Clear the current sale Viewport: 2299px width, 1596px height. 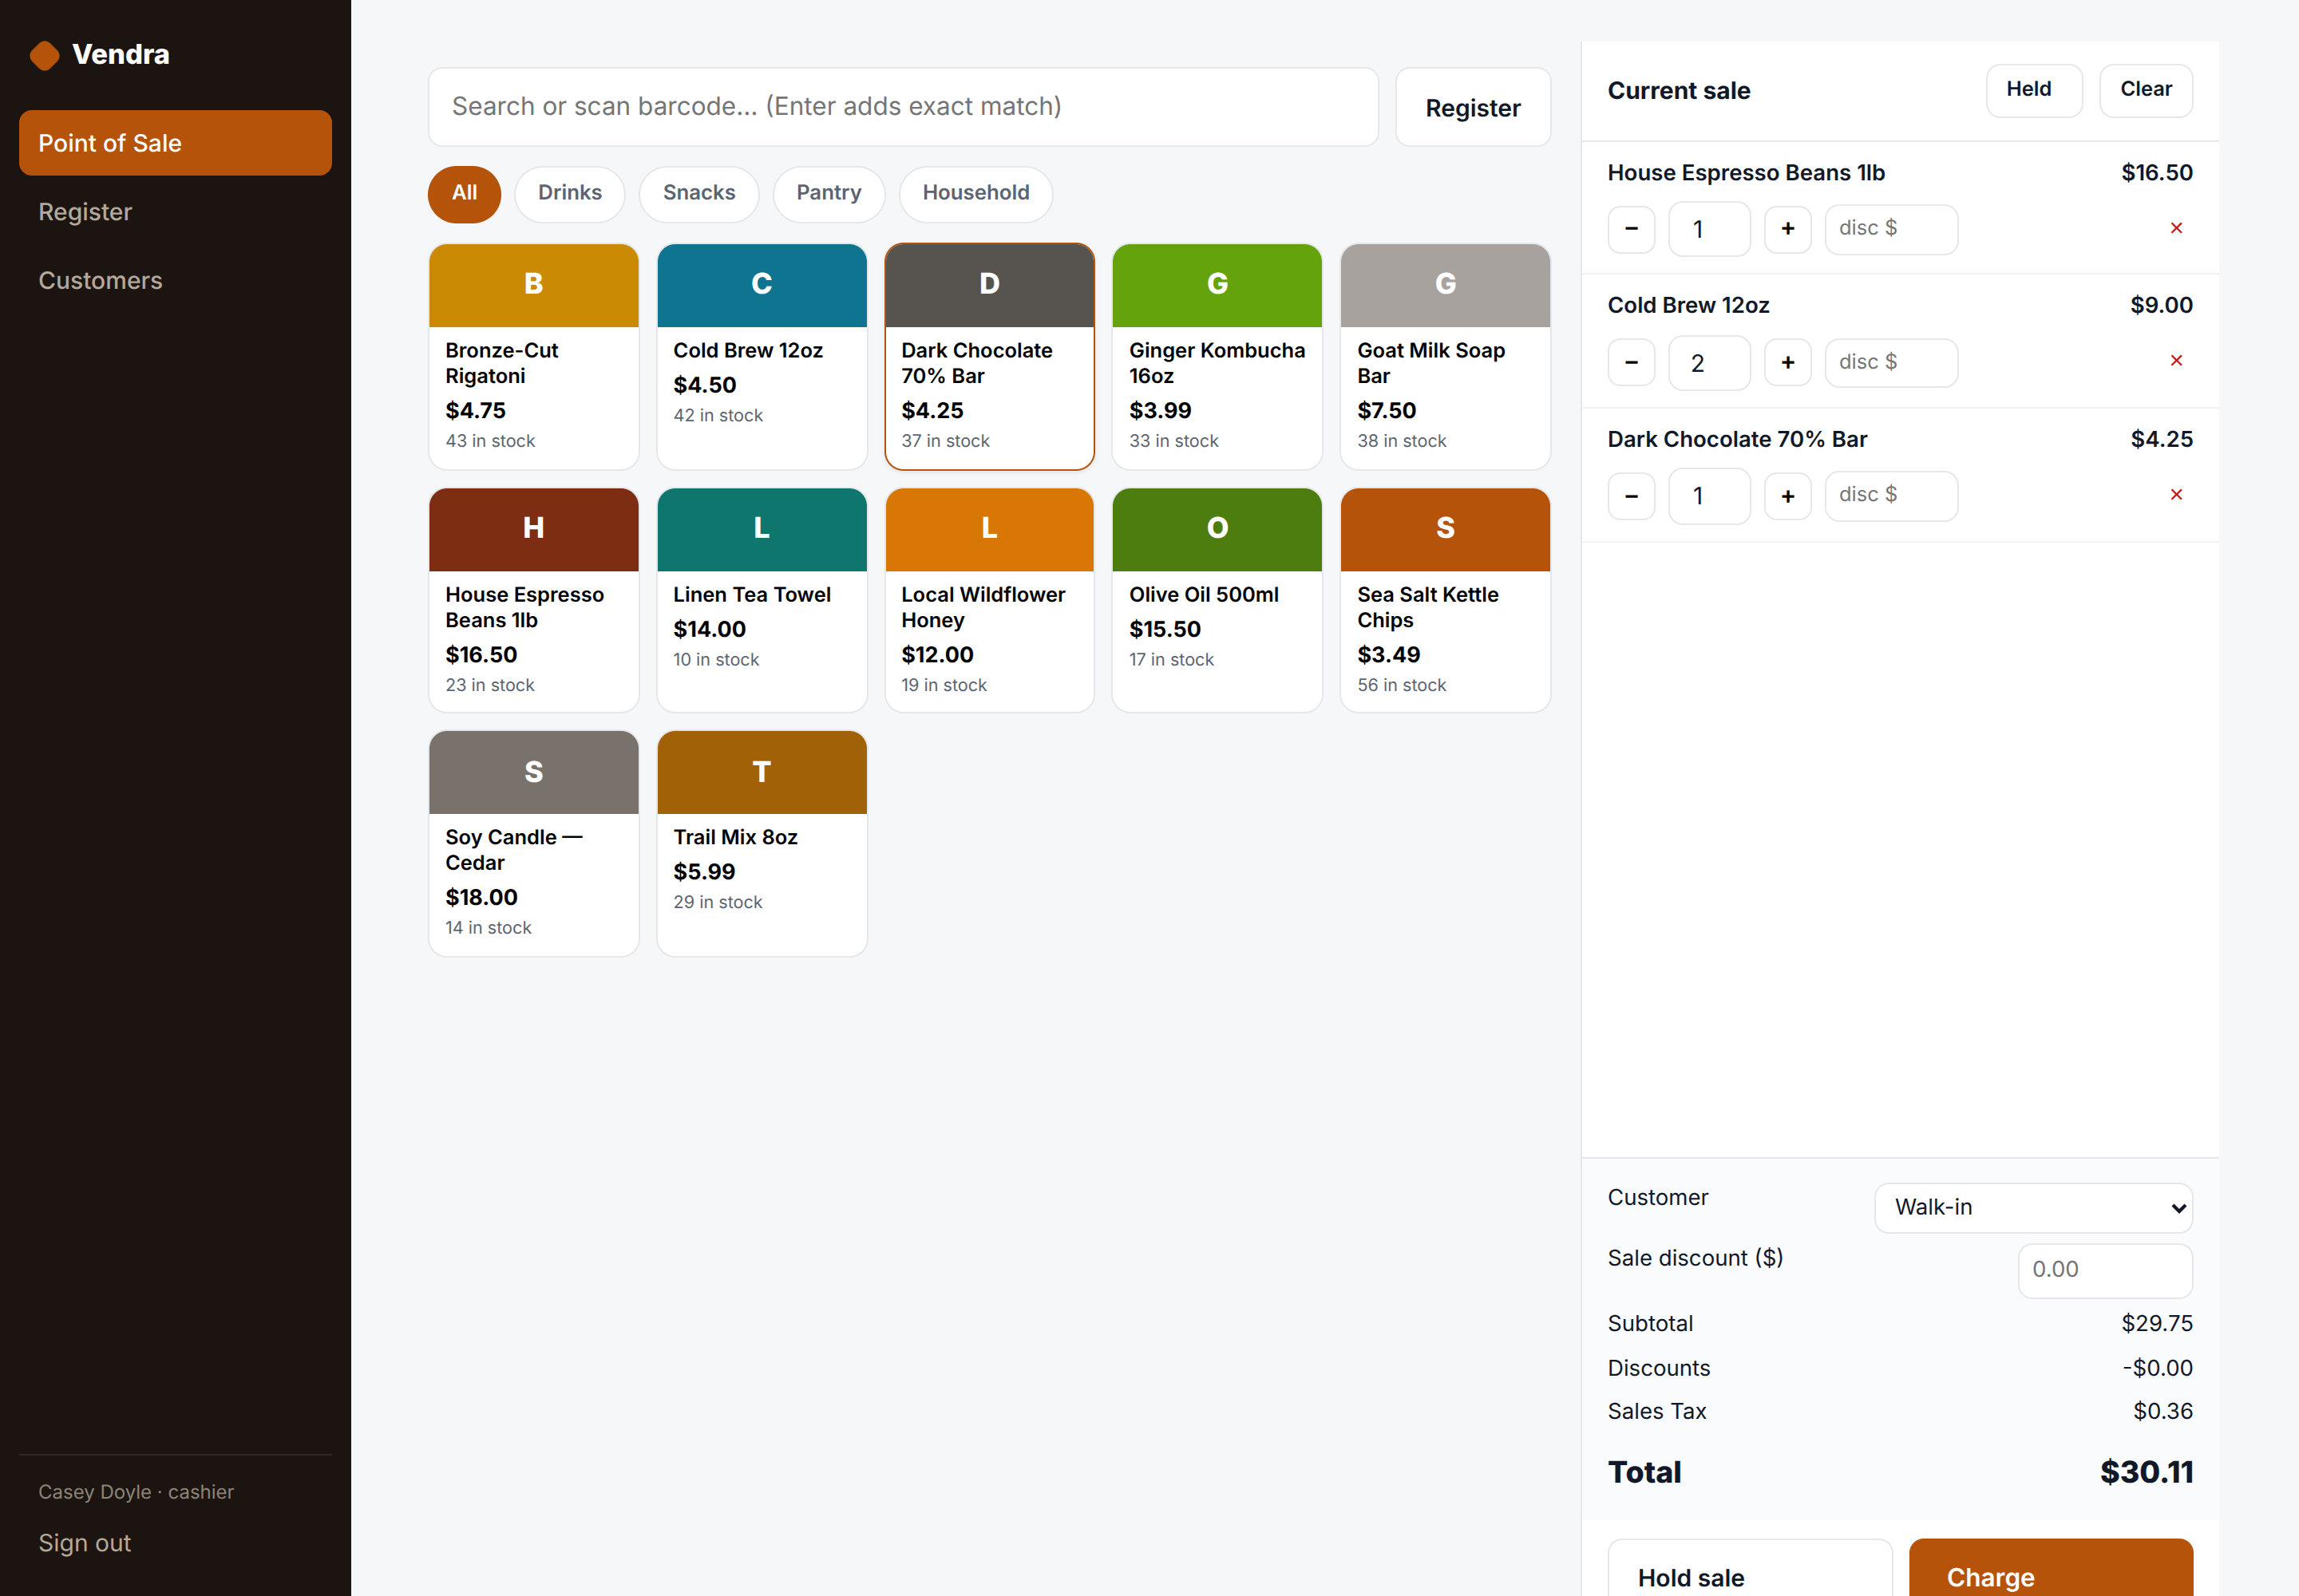(x=2146, y=91)
